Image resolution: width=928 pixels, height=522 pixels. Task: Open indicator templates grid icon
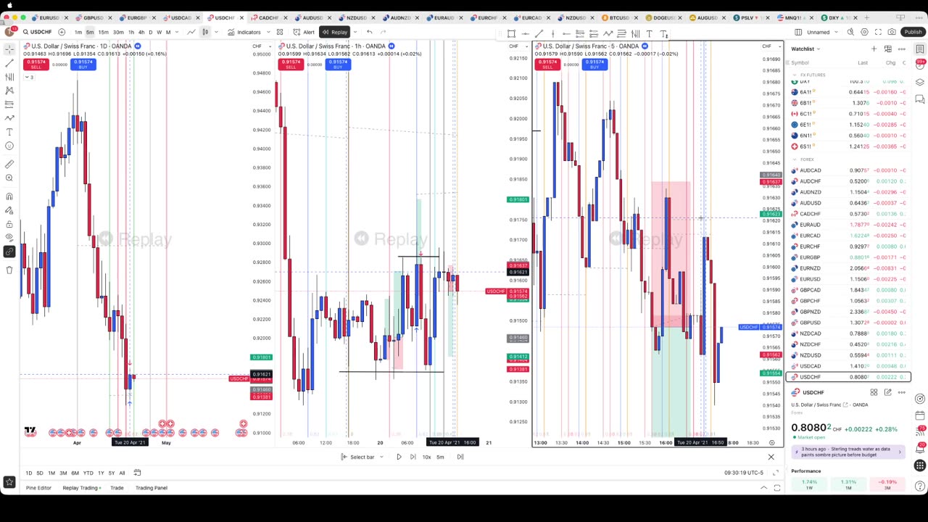[x=279, y=32]
